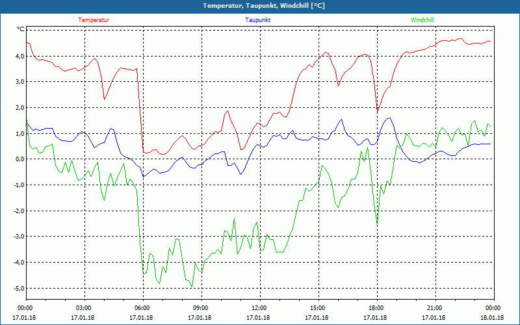Click the 15:00 time label
Screen dimensions: 520x325
coord(318,308)
